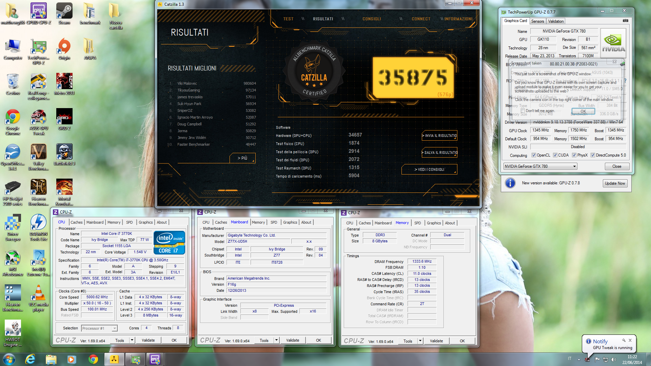Show hidden tray icons arrow
This screenshot has width=651, height=366.
pos(579,359)
